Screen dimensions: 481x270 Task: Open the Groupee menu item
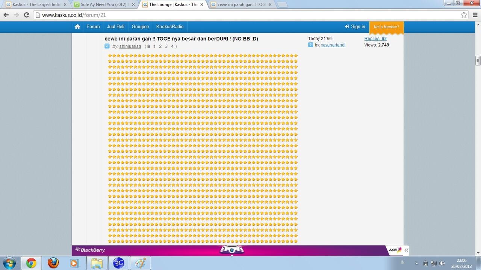140,27
